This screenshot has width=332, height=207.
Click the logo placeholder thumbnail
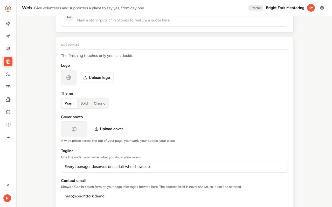(x=69, y=78)
